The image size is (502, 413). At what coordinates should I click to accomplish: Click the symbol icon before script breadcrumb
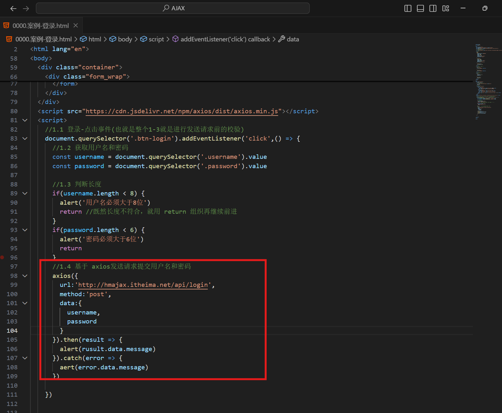(x=143, y=39)
